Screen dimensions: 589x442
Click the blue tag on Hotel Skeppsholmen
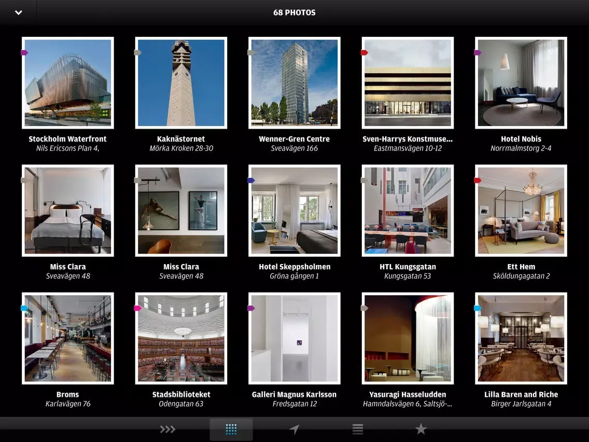click(x=251, y=181)
